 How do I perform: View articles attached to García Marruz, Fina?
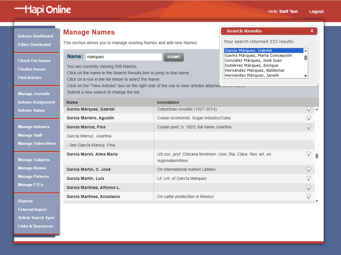[x=308, y=127]
